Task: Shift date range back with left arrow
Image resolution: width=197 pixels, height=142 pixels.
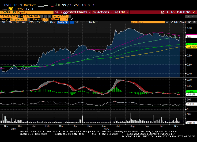Action: (46, 16)
